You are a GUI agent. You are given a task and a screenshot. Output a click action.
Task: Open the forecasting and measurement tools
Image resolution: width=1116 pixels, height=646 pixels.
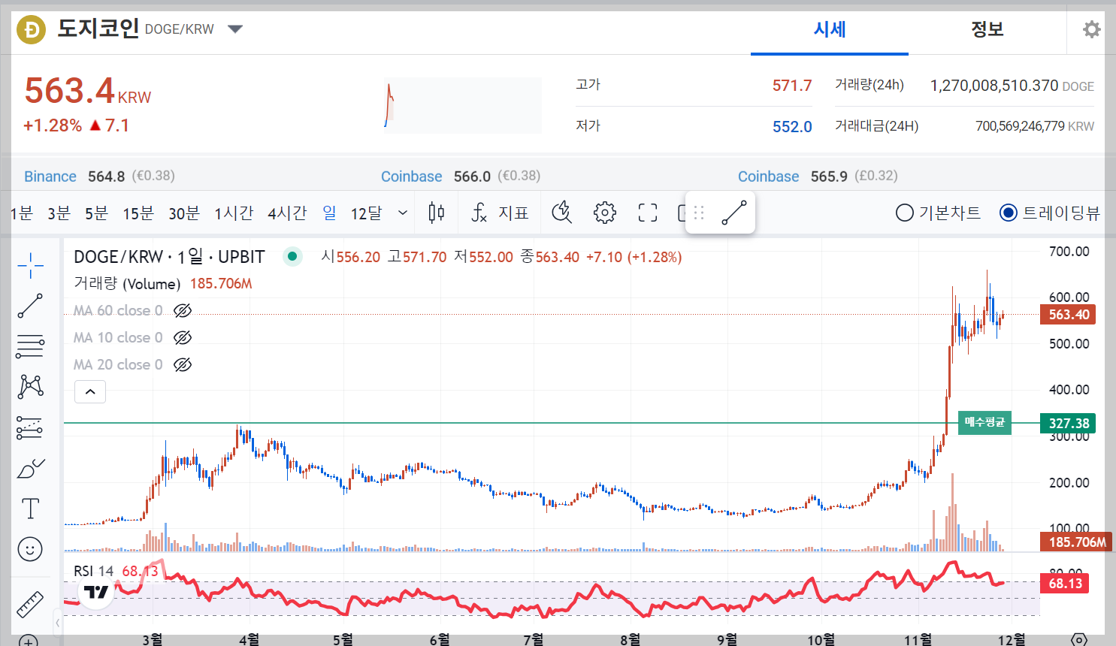pyautogui.click(x=30, y=427)
